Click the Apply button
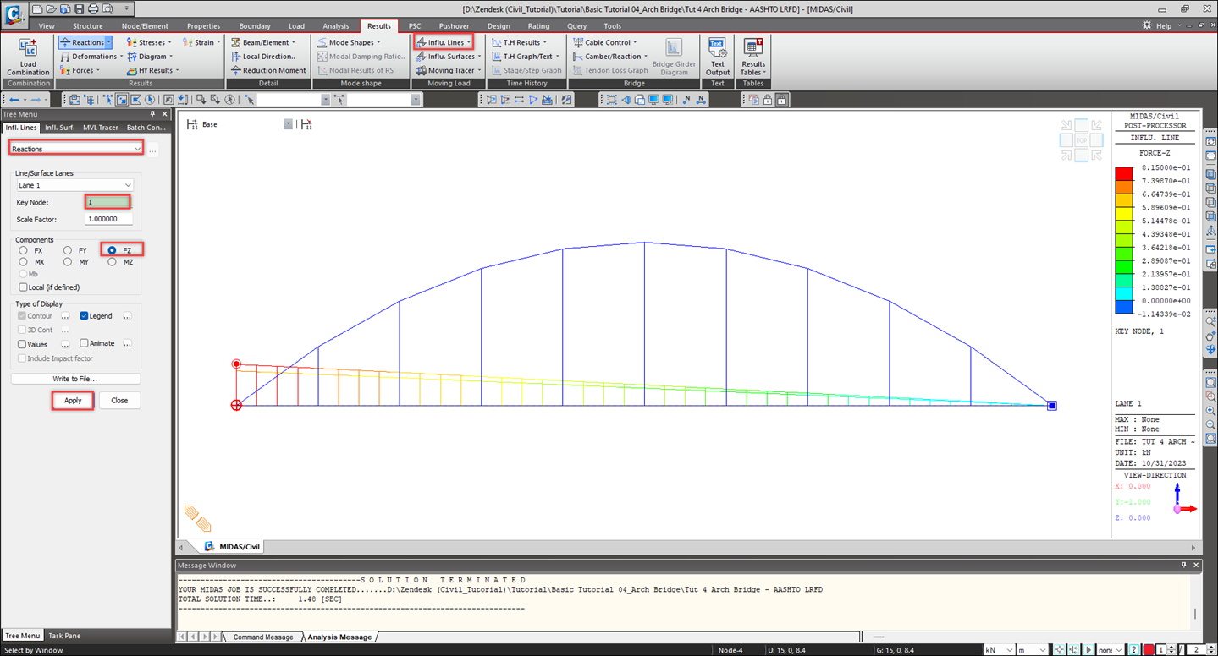The height and width of the screenshot is (656, 1218). (x=73, y=401)
